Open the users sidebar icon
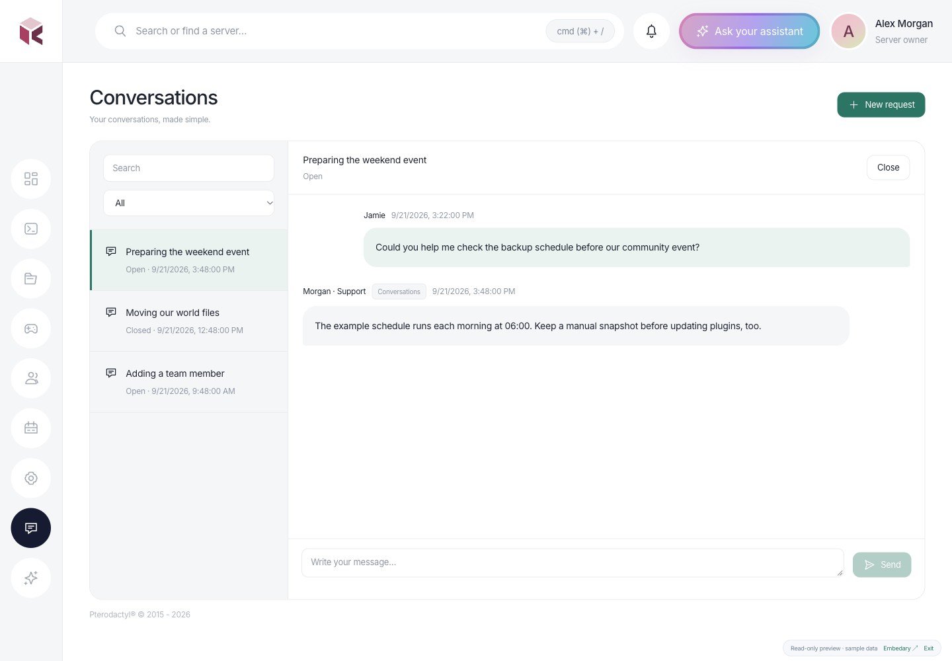 pos(31,378)
